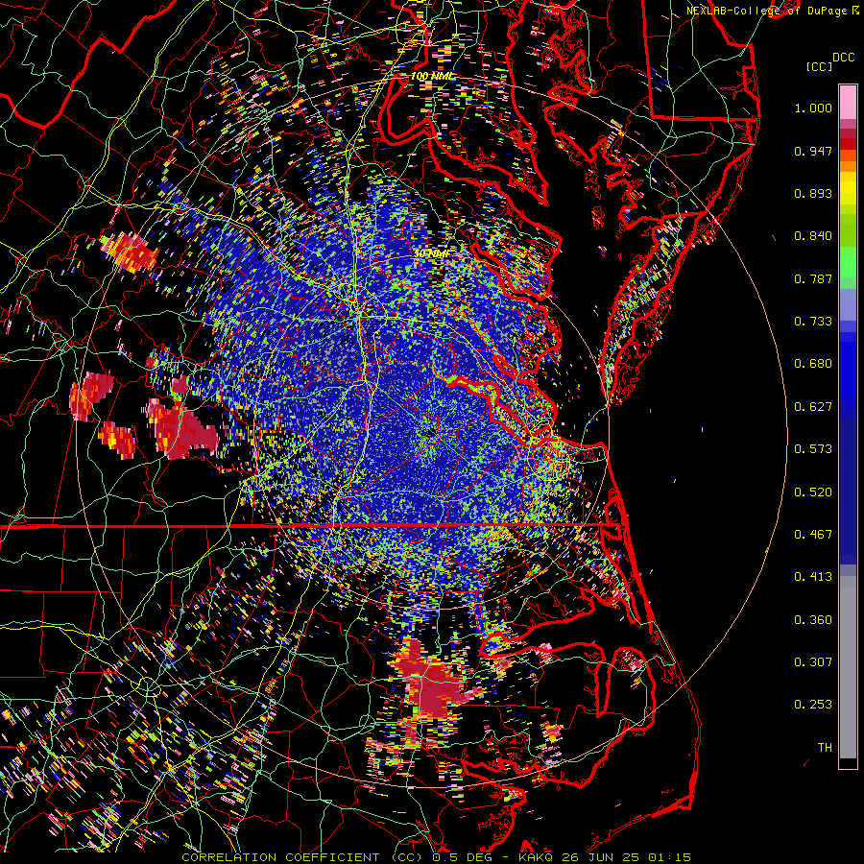The width and height of the screenshot is (864, 864).
Task: Click the 0.947 scale label
Action: click(x=813, y=151)
